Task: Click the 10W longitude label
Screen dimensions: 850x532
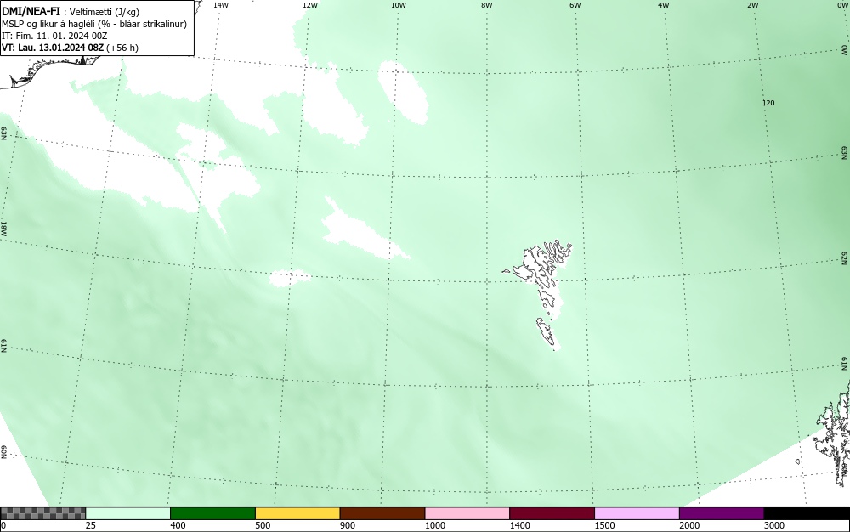Action: [399, 5]
